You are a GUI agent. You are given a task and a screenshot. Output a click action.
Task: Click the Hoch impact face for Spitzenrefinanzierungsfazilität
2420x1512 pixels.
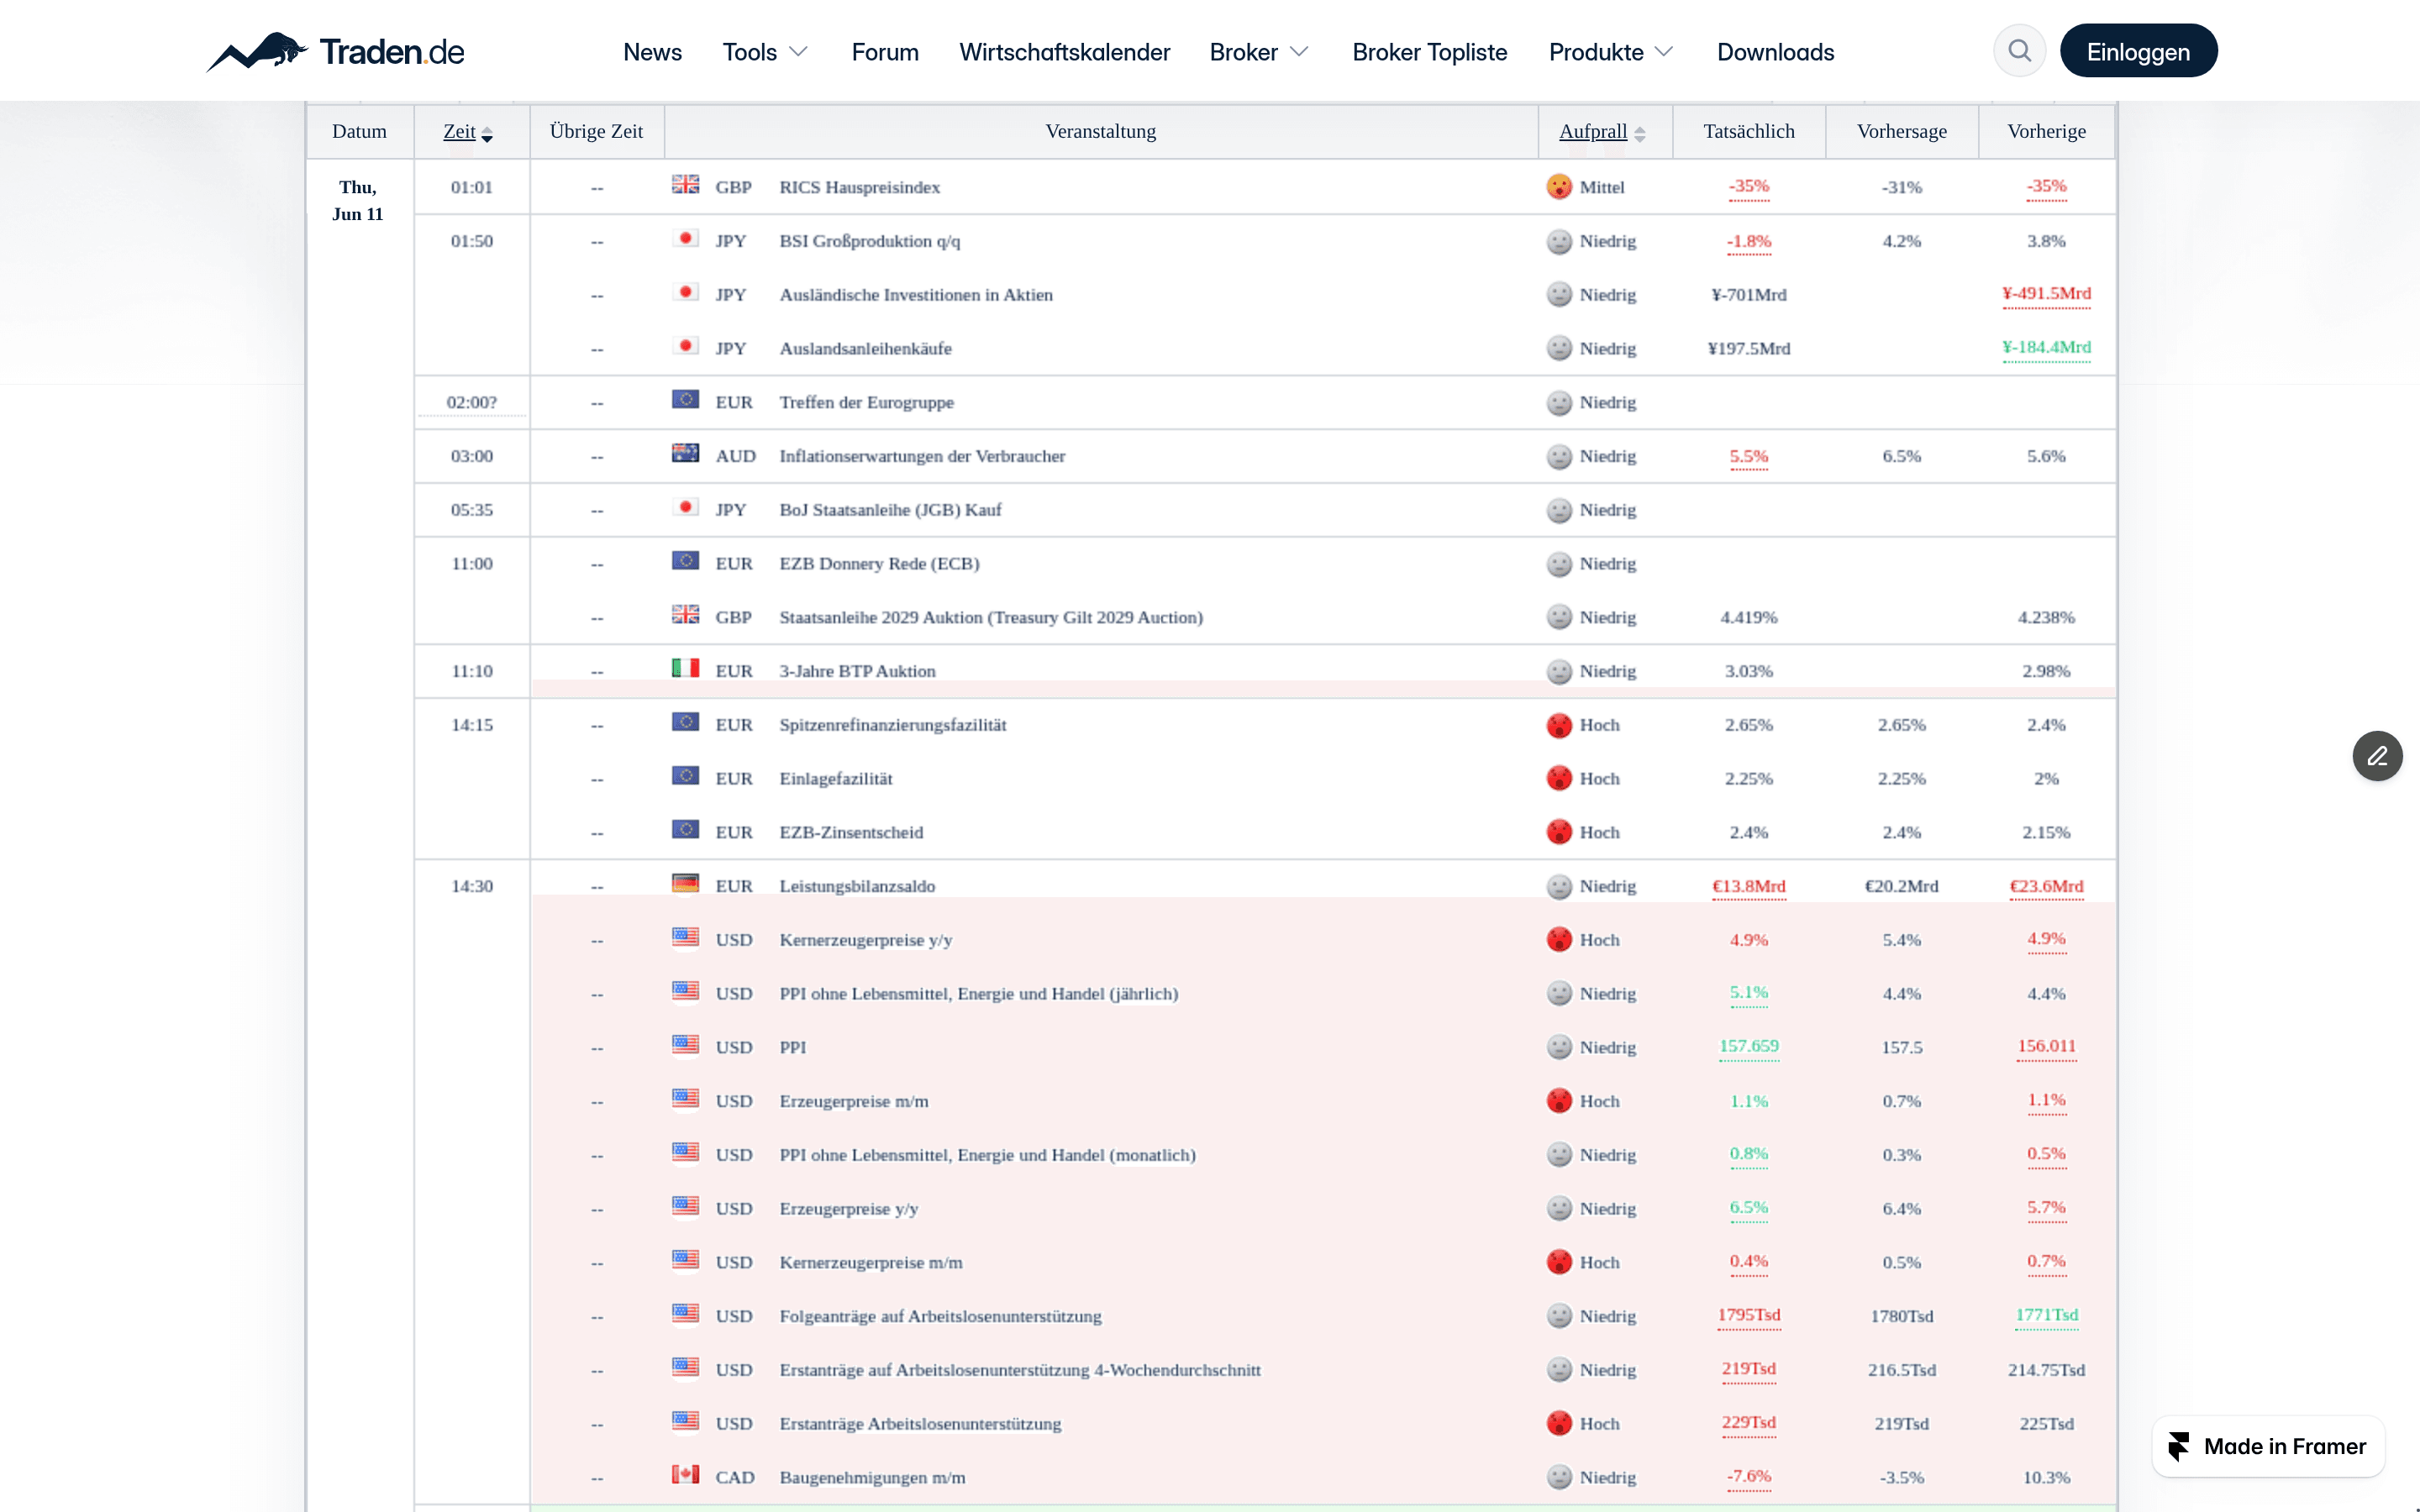[x=1559, y=725]
